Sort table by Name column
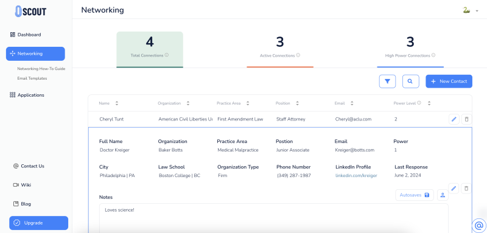 coord(117,103)
